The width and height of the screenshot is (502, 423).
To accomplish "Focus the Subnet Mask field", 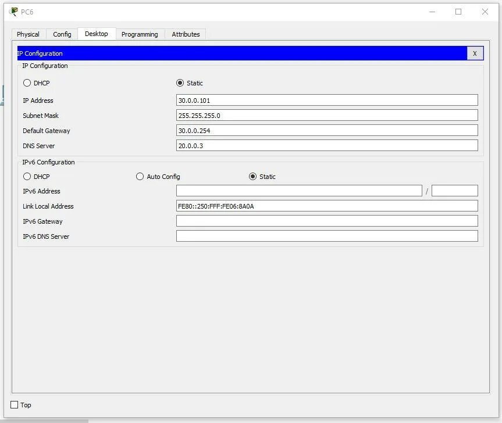I will coord(327,115).
